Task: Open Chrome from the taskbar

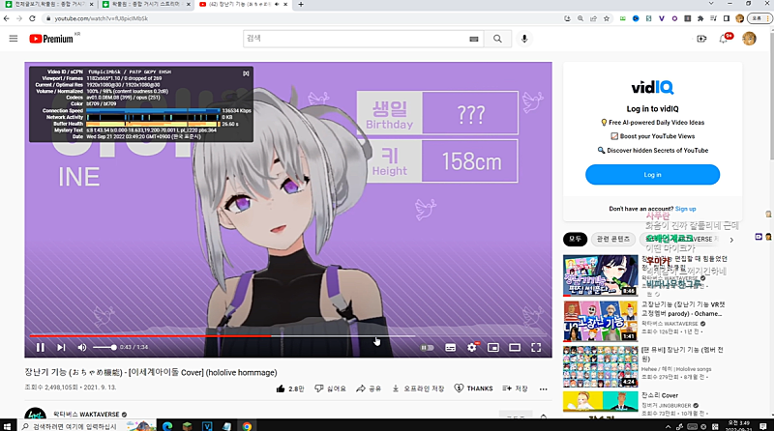Action: 247,426
